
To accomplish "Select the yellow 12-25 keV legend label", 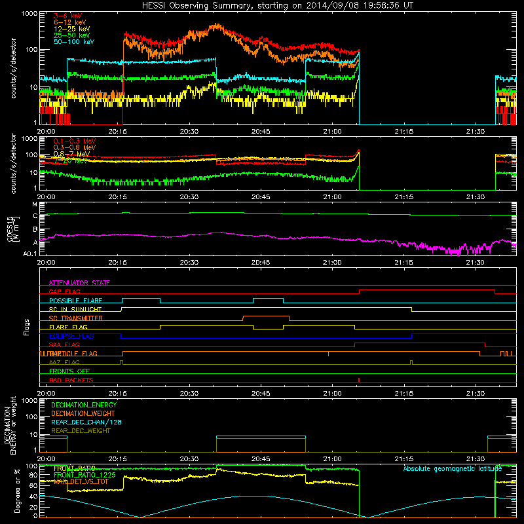I will tap(72, 29).
